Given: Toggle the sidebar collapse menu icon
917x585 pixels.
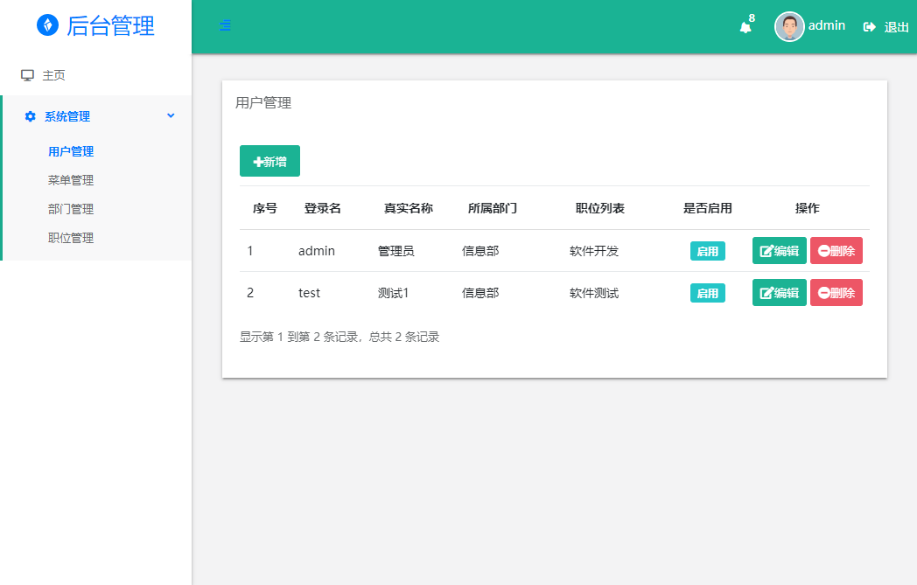Looking at the screenshot, I should [x=226, y=26].
